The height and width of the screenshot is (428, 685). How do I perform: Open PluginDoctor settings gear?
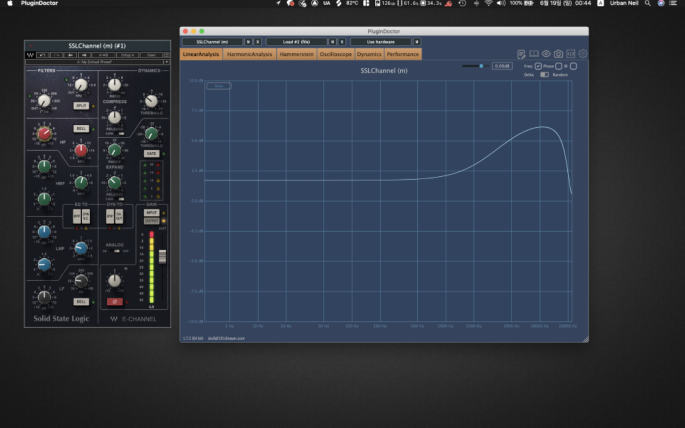pyautogui.click(x=583, y=54)
